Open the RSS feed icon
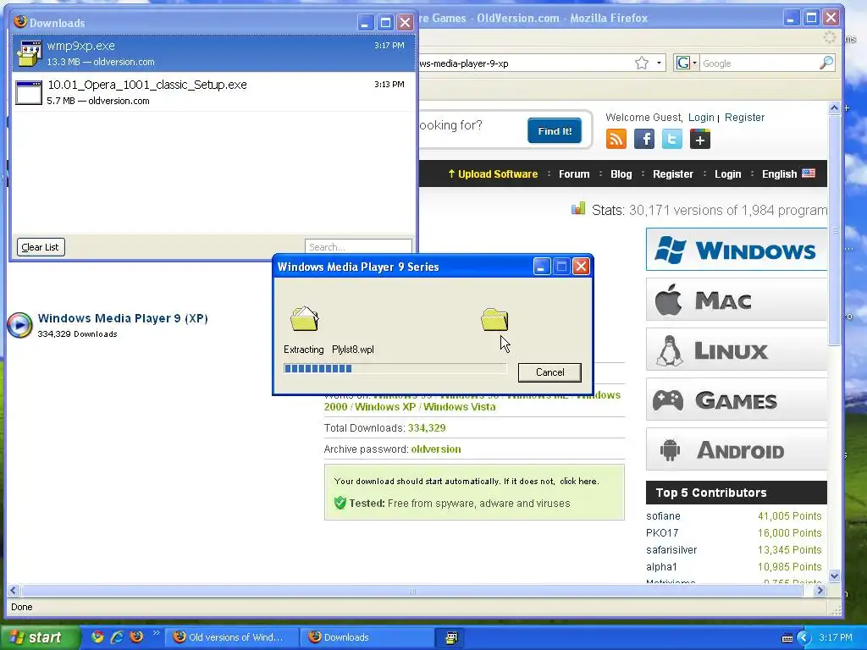This screenshot has width=867, height=650. point(616,139)
